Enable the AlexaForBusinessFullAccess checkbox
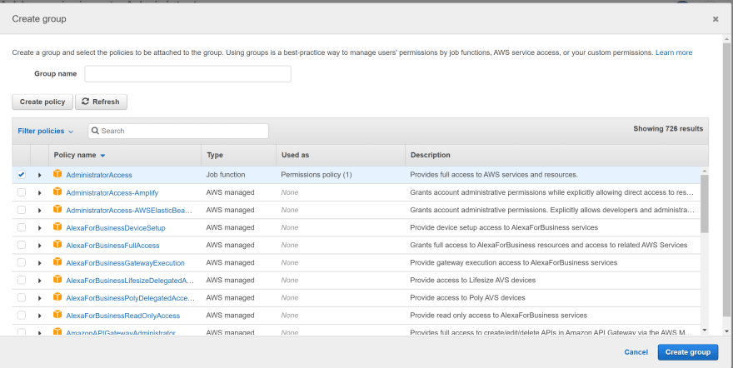 click(22, 245)
